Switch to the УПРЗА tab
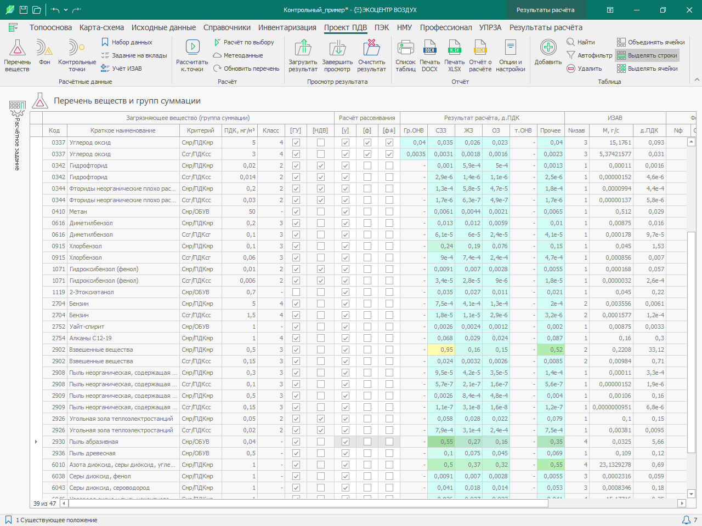The width and height of the screenshot is (702, 526). (x=490, y=27)
